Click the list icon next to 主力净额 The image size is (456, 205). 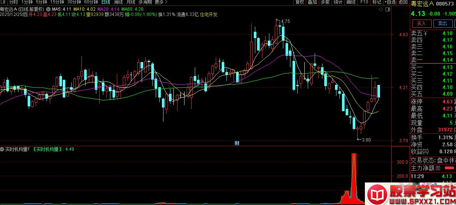438,168
